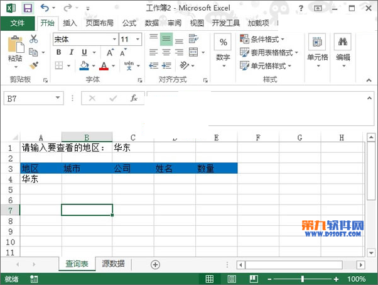
Task: Click zoom out minus button
Action: 269,279
